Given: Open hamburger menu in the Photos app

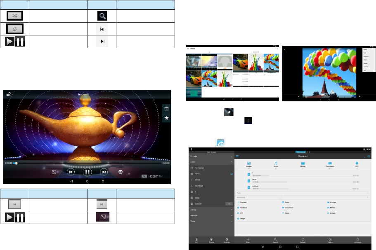Looking at the screenshot, I should tap(188, 49).
